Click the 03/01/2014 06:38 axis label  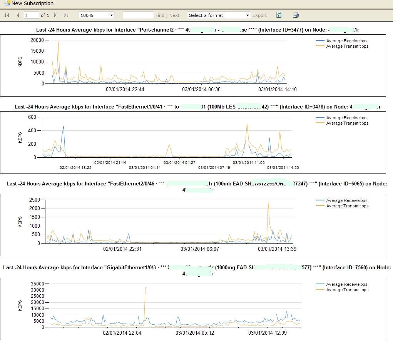coord(201,90)
